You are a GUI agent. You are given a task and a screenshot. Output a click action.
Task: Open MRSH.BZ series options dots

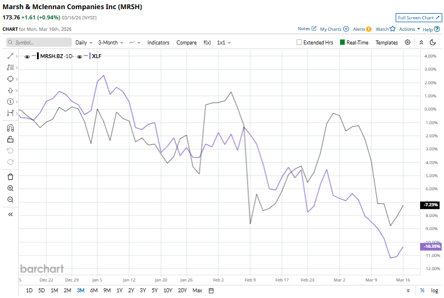(x=34, y=56)
